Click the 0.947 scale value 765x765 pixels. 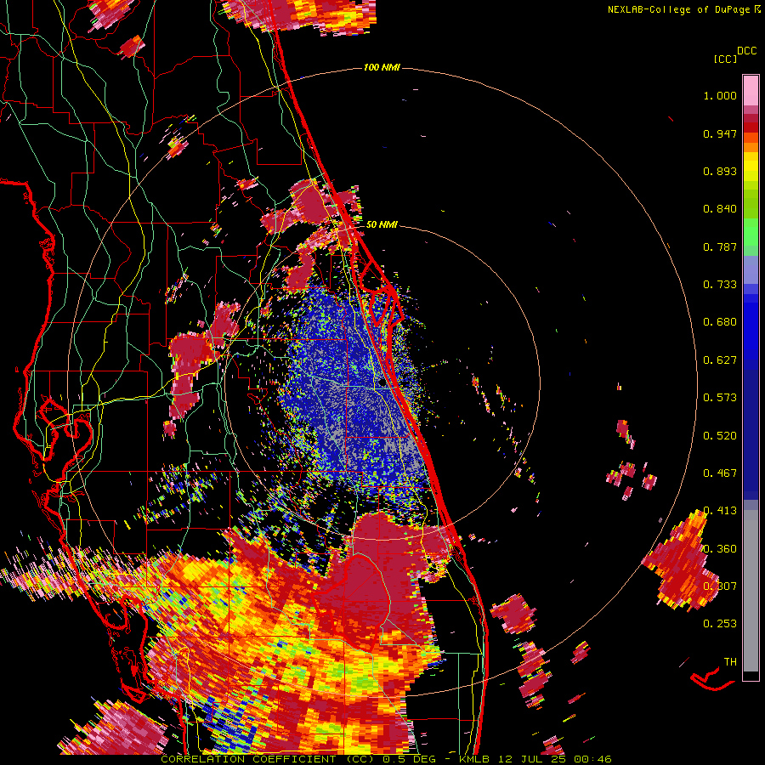(x=720, y=133)
